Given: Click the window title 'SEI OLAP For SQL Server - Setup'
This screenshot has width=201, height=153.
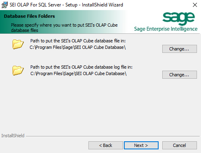Looking at the screenshot, I should [44, 5].
